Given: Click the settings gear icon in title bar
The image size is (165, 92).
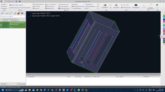Looking at the screenshot, I should [16, 1].
